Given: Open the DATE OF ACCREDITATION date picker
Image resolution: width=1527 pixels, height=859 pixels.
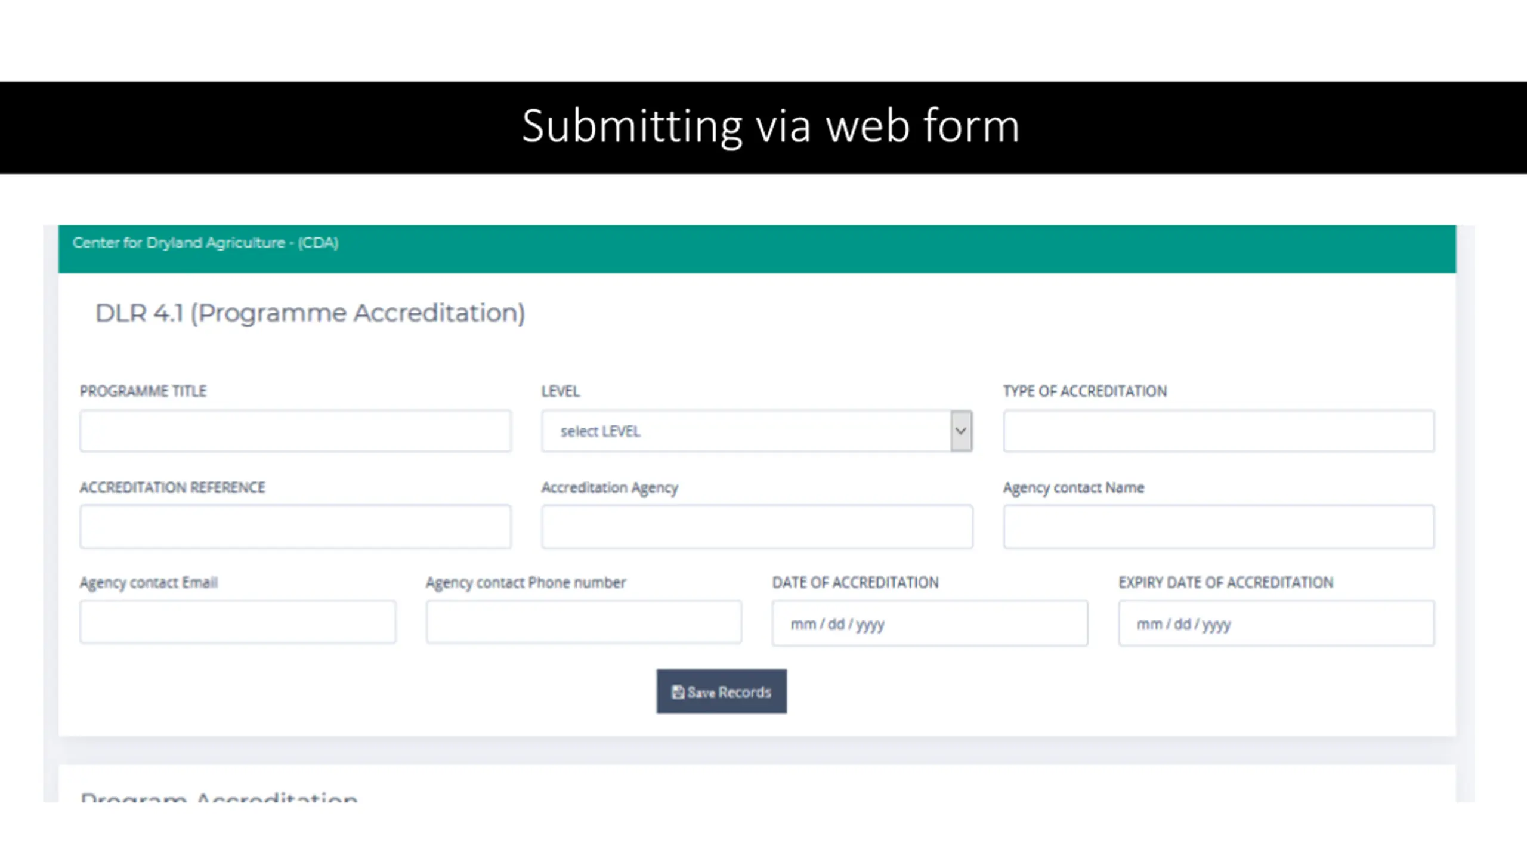Looking at the screenshot, I should 930,623.
